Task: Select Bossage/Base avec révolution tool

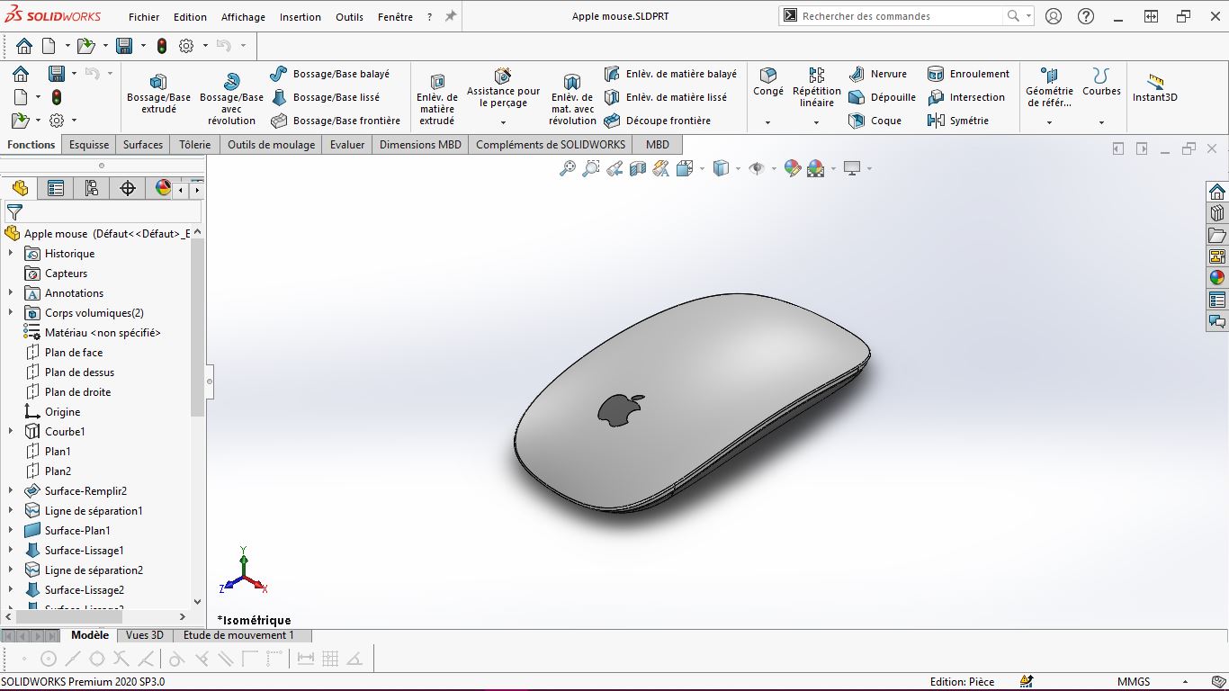Action: click(x=231, y=99)
